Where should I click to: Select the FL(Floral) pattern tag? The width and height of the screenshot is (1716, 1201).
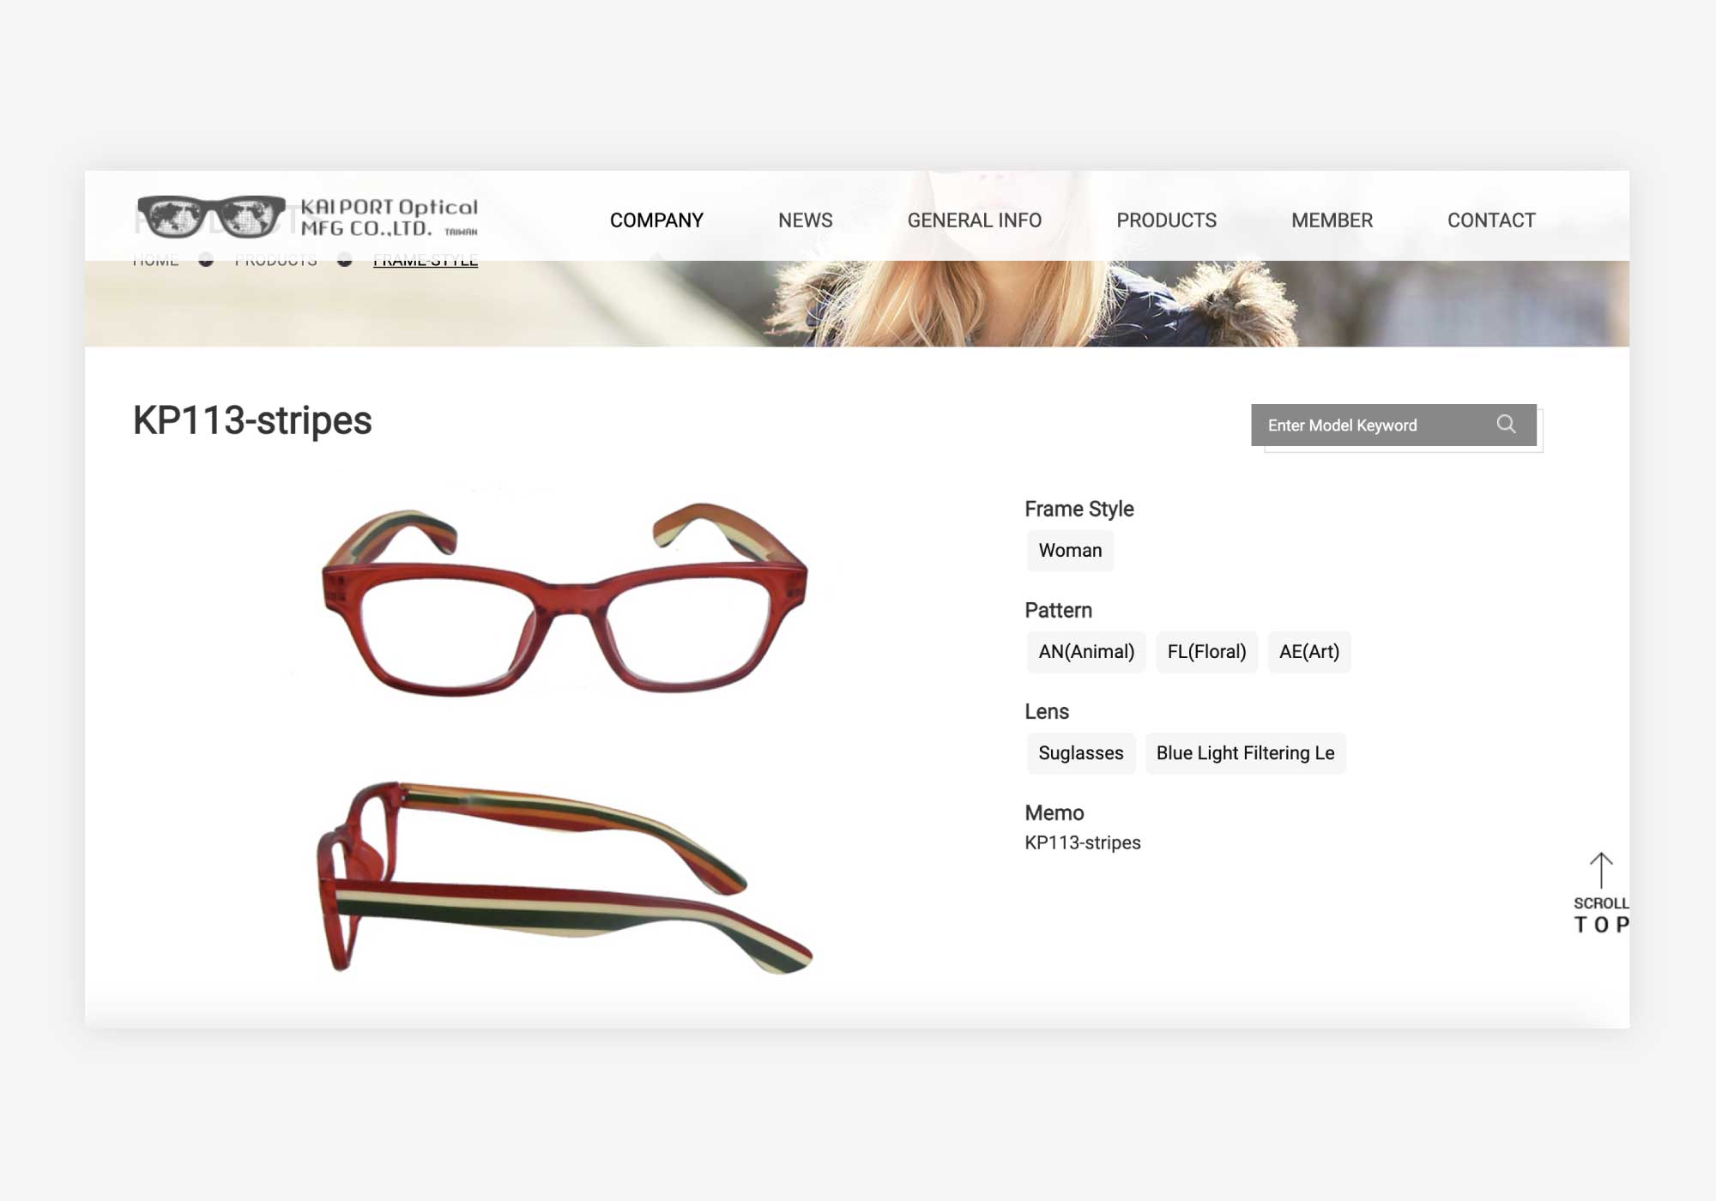tap(1206, 652)
